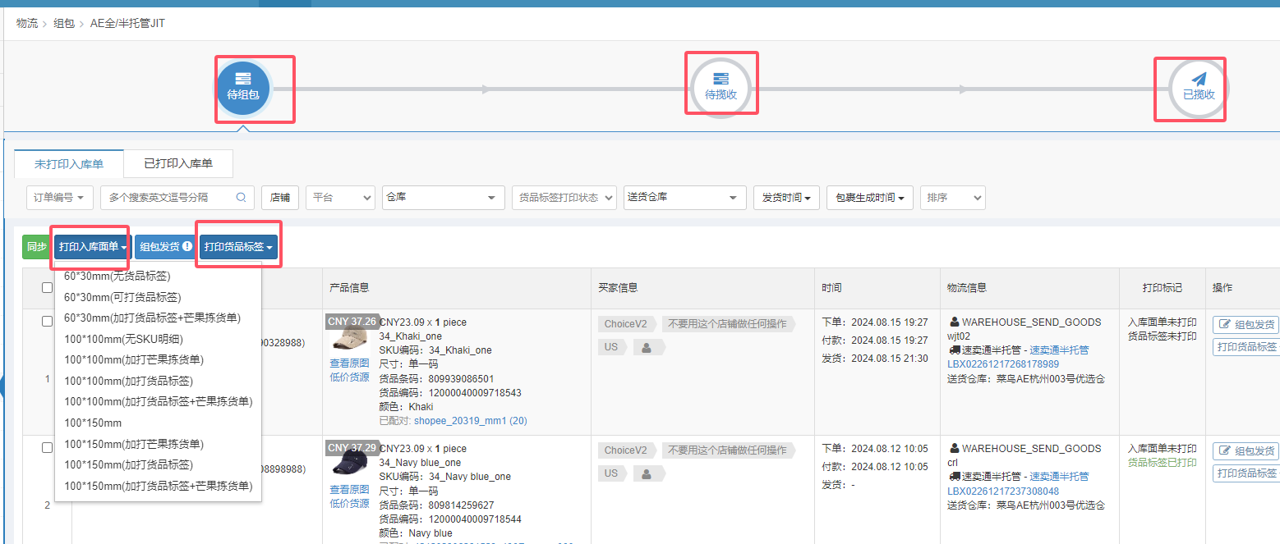
Task: Open Khaki cap product thumbnail
Action: click(349, 336)
